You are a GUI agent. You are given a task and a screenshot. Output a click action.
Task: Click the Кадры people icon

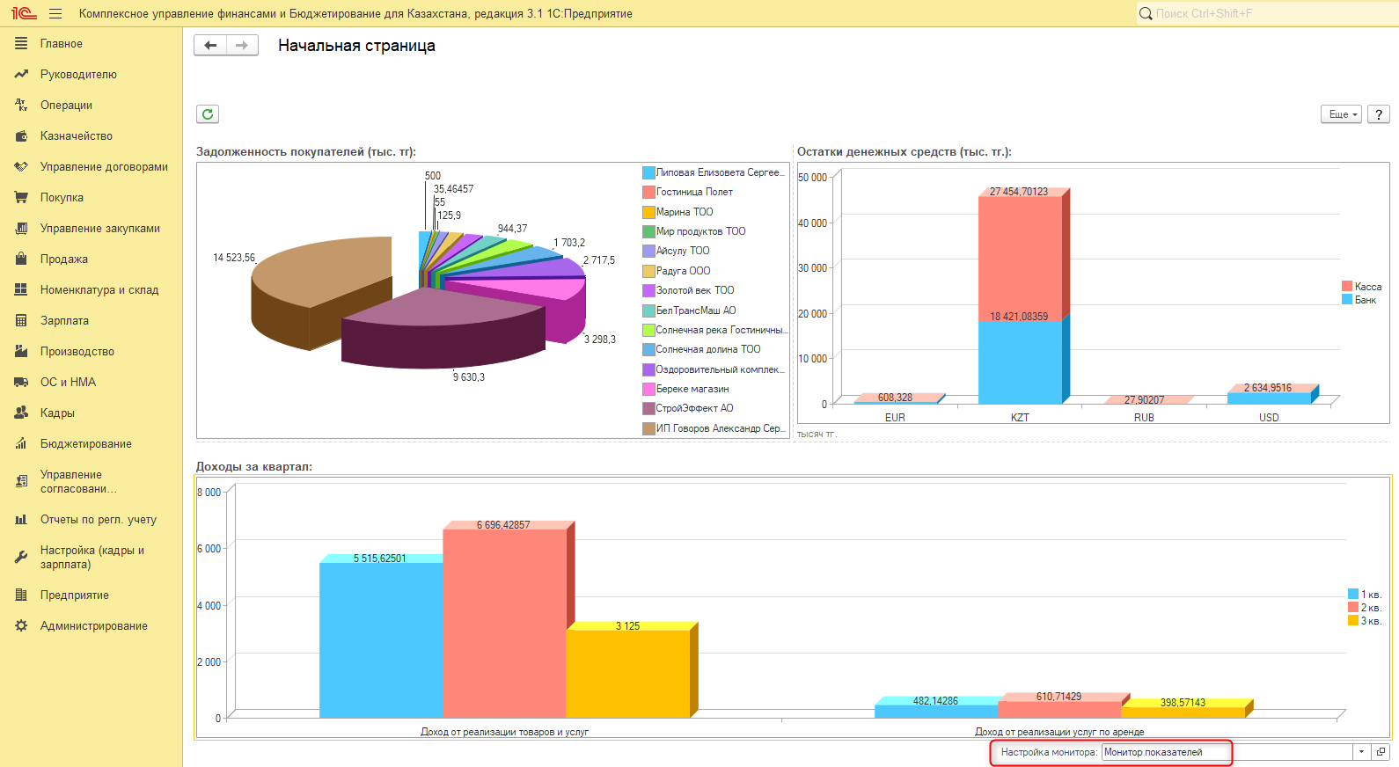pyautogui.click(x=21, y=413)
